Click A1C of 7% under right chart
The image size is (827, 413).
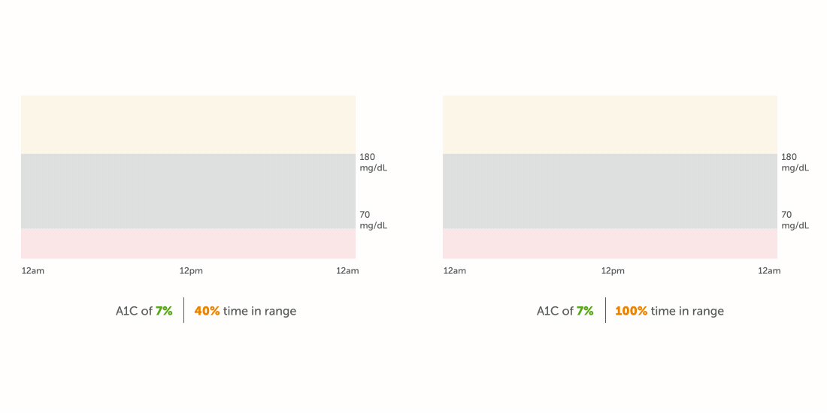(x=565, y=311)
